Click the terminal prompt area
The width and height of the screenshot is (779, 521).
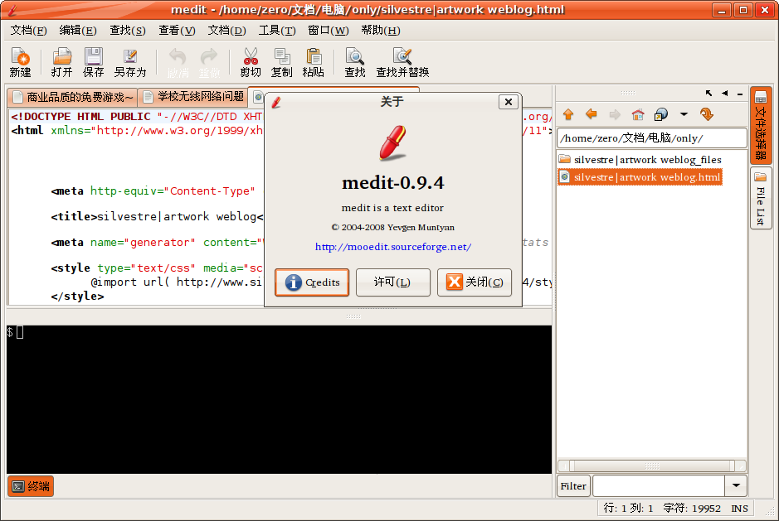(279, 399)
